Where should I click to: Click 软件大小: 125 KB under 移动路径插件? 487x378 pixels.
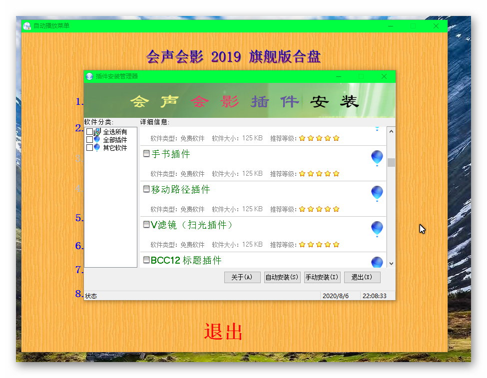(x=237, y=209)
